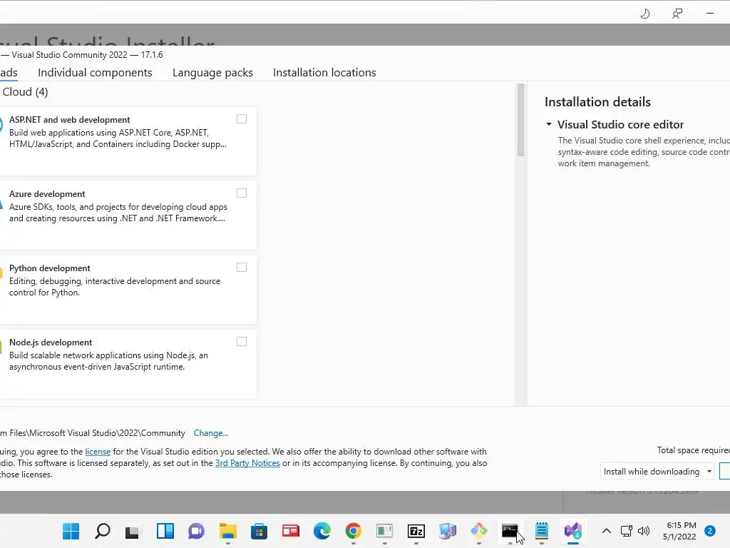The width and height of the screenshot is (730, 548).
Task: Launch Microsoft Edge from the taskbar
Action: (322, 531)
